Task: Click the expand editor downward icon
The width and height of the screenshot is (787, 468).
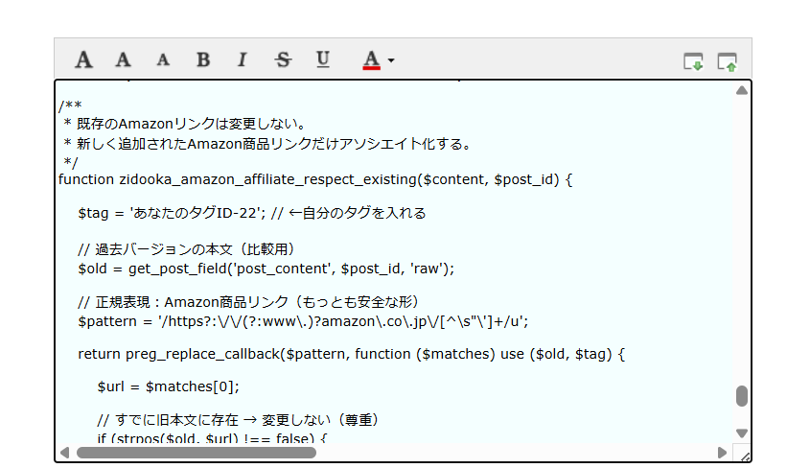Action: pyautogui.click(x=692, y=61)
